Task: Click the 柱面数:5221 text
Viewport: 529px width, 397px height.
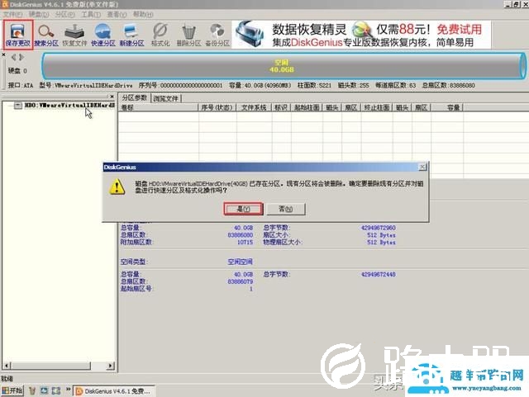Action: click(314, 86)
